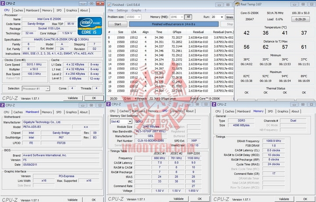Select Mainboard tab in the Memory CPU-Z window

(x=244, y=111)
